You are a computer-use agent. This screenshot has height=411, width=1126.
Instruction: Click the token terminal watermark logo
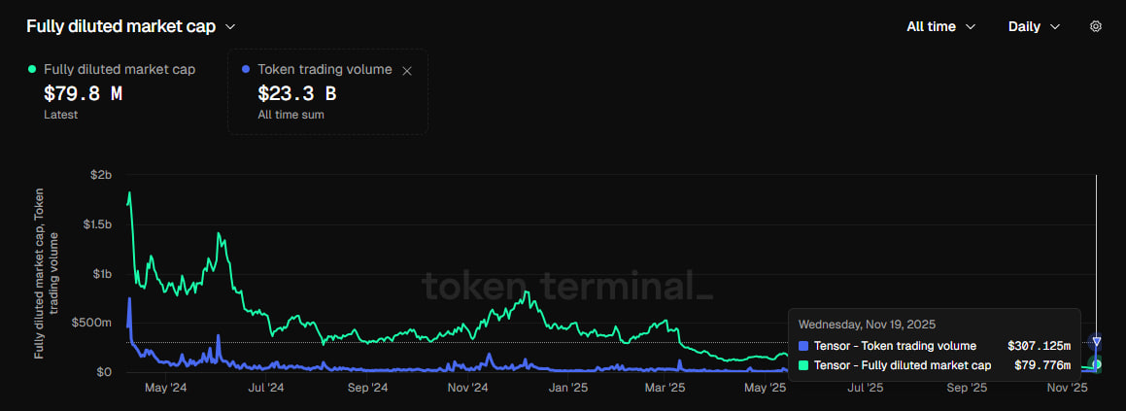tap(566, 286)
